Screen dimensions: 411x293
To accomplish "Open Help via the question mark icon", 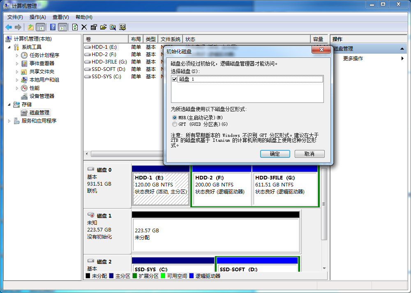I will pos(53,27).
